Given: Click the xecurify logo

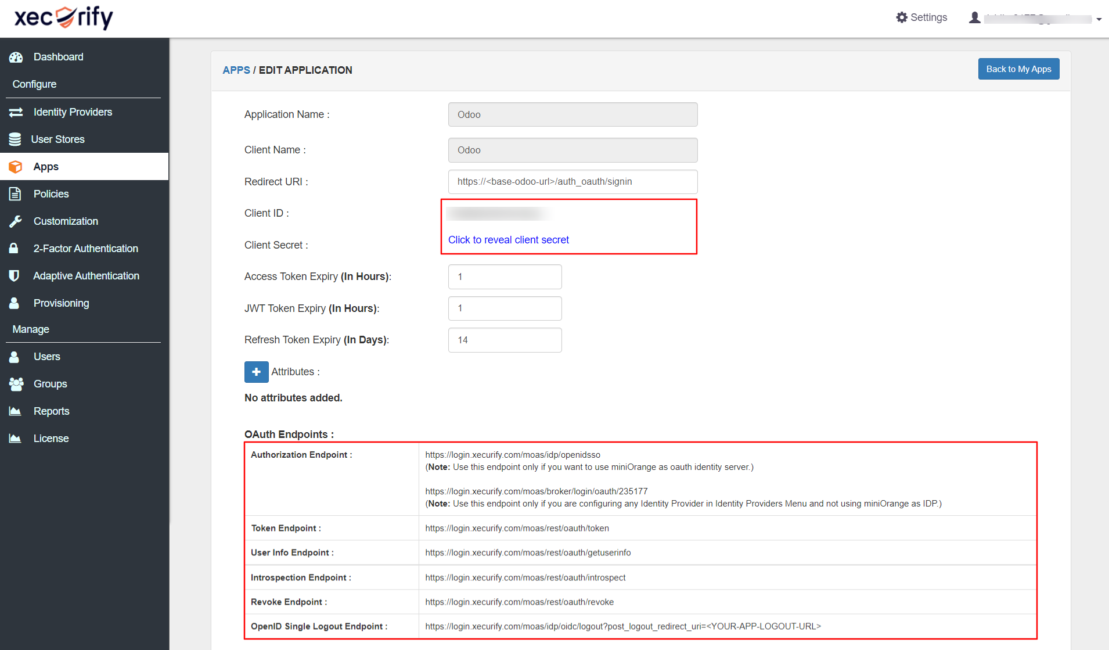Looking at the screenshot, I should (x=63, y=17).
